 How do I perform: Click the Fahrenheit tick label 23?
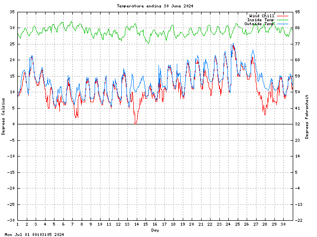298,140
